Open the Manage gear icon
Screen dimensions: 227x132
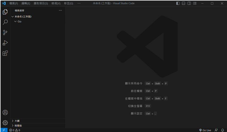click(5, 123)
